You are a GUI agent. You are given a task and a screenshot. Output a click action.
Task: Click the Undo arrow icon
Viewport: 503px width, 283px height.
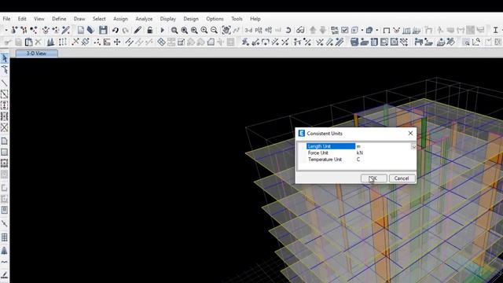[116, 30]
